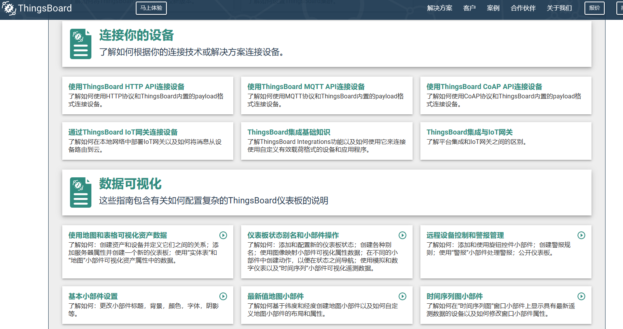Click the 连接你的设备 section heading
623x329 pixels.
(136, 35)
